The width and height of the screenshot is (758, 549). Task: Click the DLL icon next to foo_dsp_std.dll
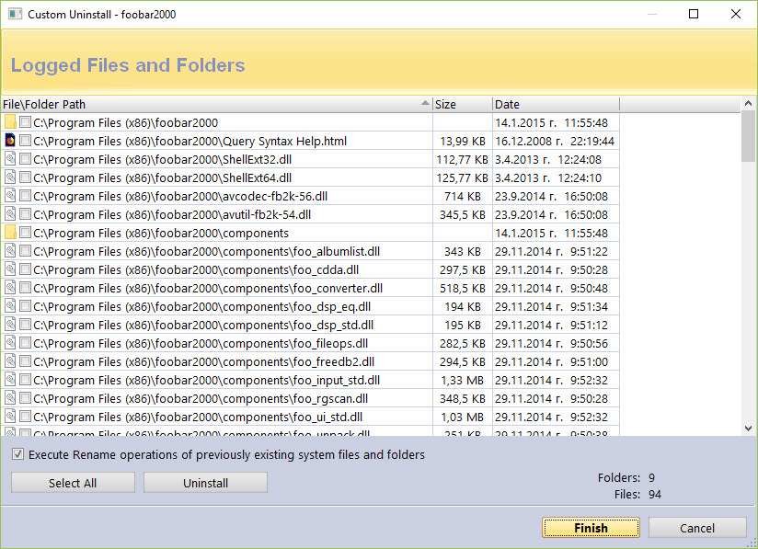[x=10, y=325]
